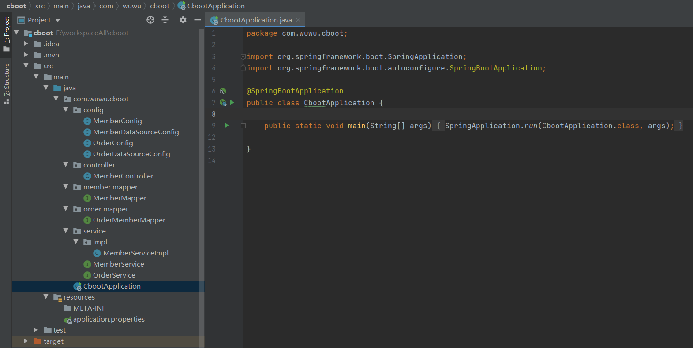Select the member.mapper package
The height and width of the screenshot is (348, 693).
[110, 187]
